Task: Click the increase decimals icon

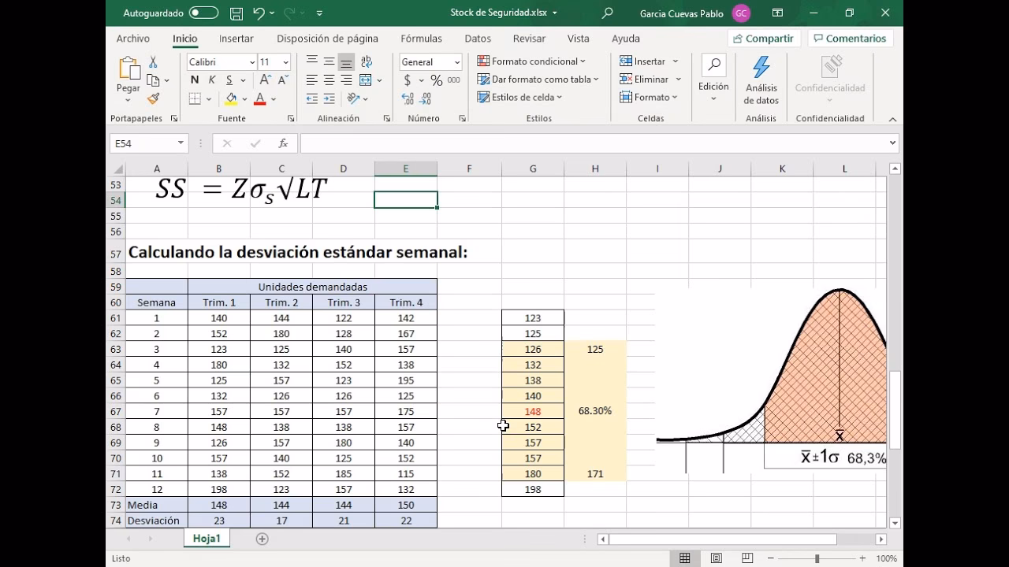Action: (409, 98)
